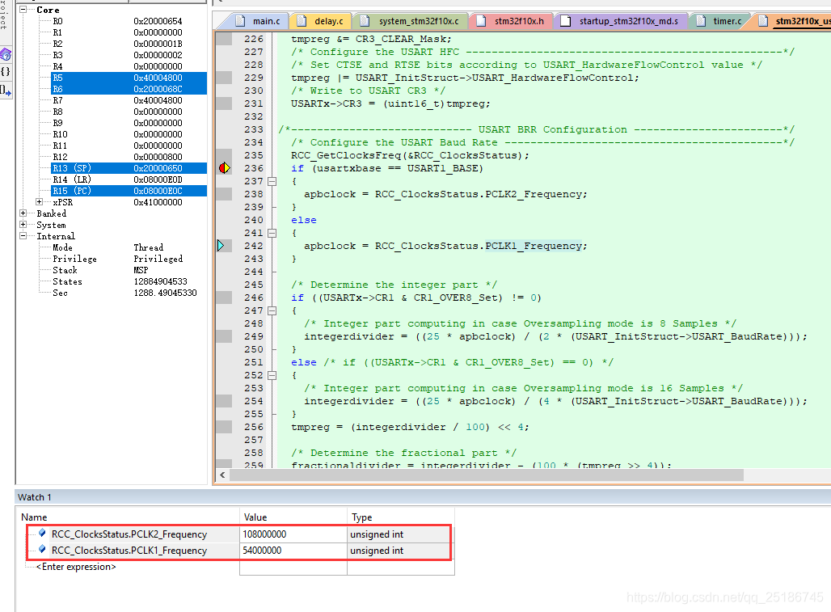Viewport: 831px width, 612px height.
Task: Open the stm32f10x.h tab
Action: [511, 21]
